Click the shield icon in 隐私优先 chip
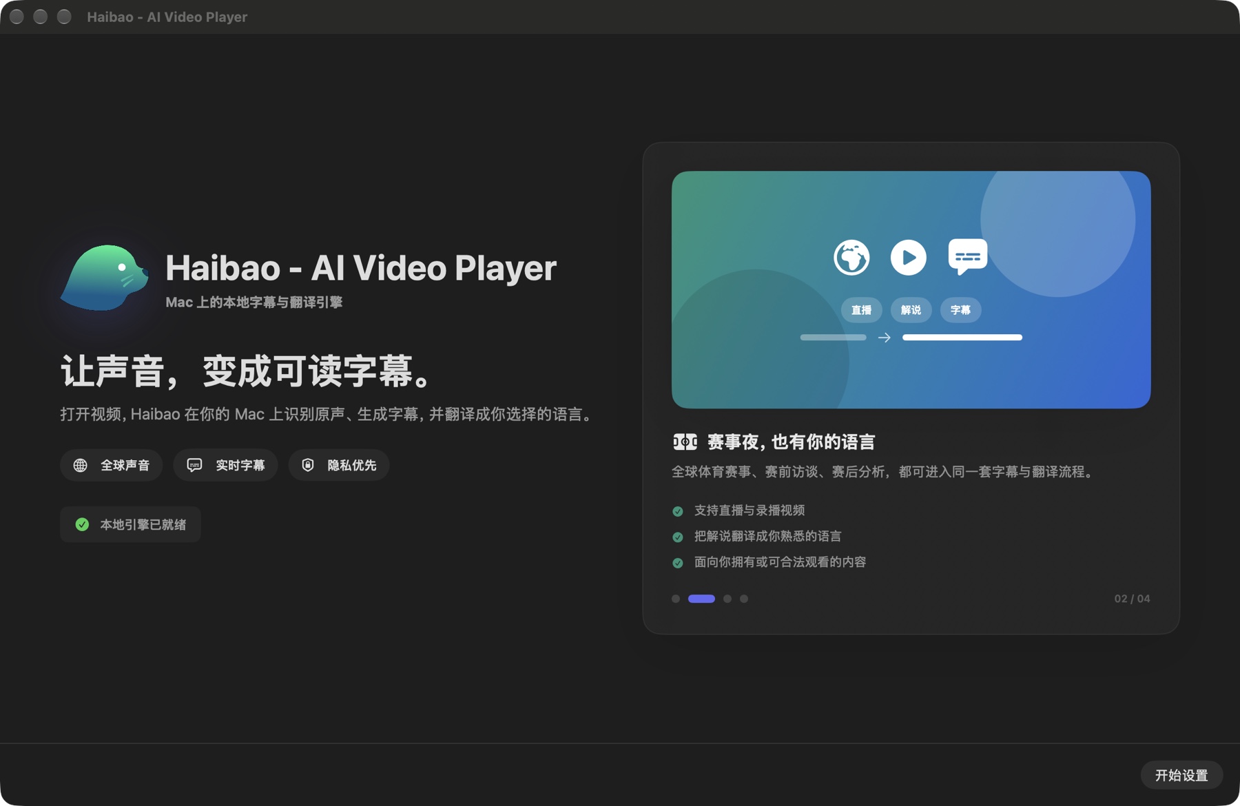This screenshot has height=806, width=1240. (x=308, y=465)
